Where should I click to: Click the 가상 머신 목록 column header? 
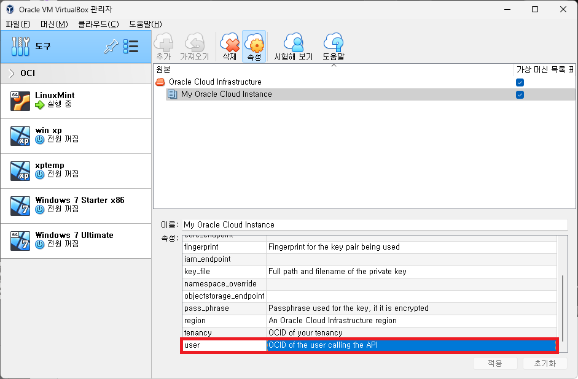coord(544,69)
